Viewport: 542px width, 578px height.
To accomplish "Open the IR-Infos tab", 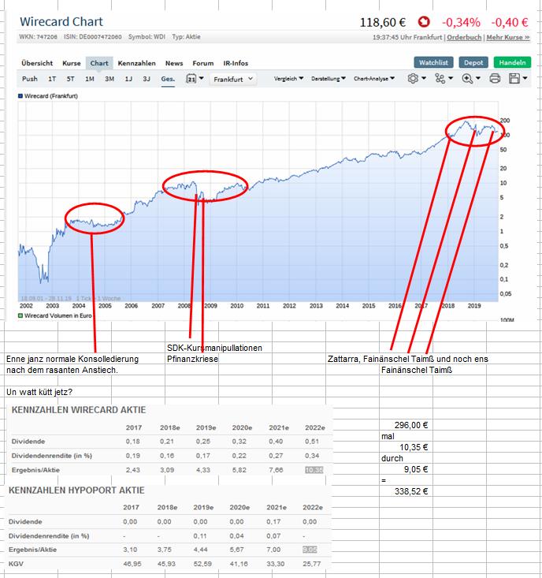I will point(236,63).
